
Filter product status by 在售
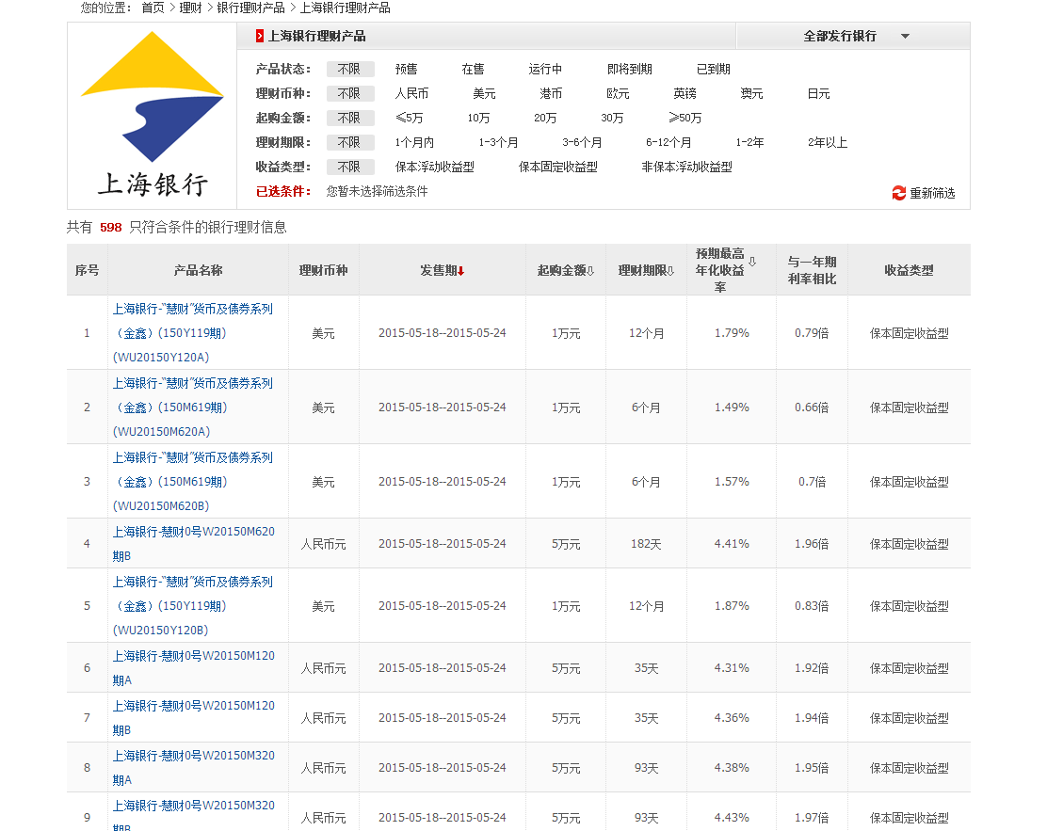point(473,69)
